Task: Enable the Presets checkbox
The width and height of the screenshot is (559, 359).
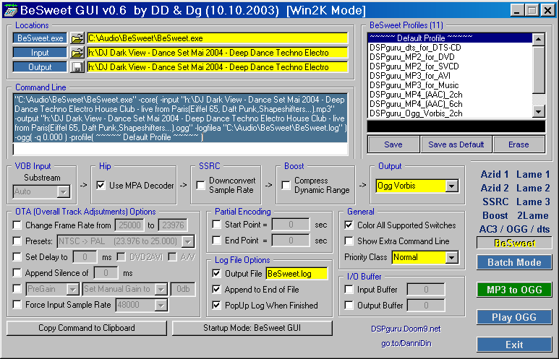Action: pyautogui.click(x=17, y=241)
